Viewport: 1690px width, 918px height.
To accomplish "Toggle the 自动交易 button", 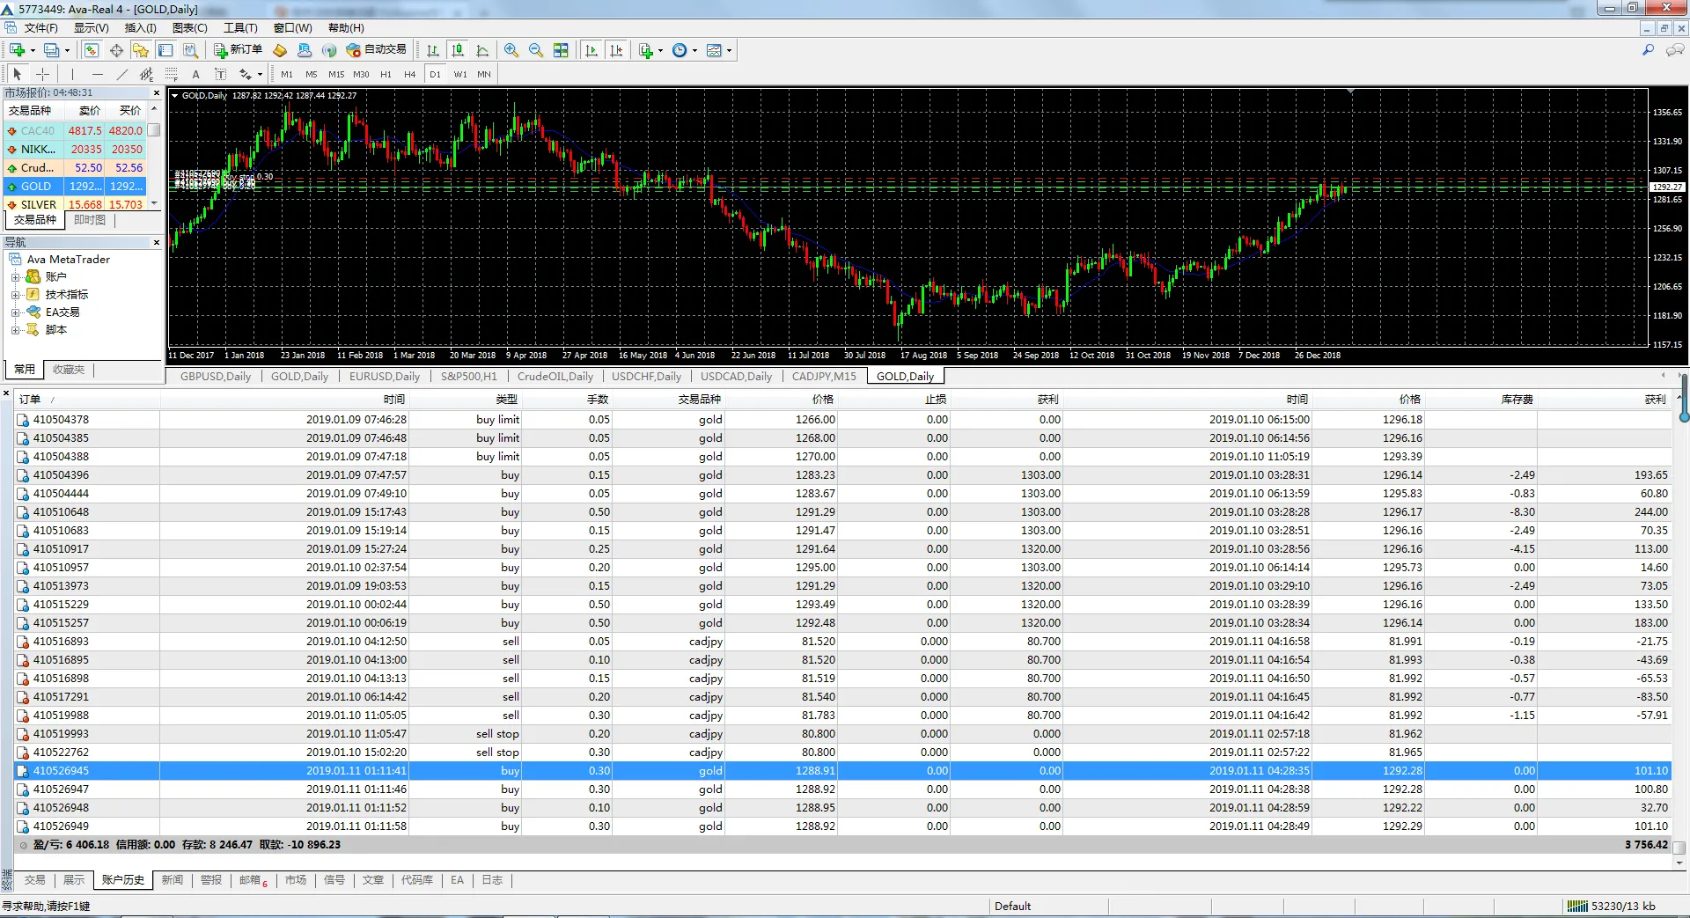I will click(377, 50).
